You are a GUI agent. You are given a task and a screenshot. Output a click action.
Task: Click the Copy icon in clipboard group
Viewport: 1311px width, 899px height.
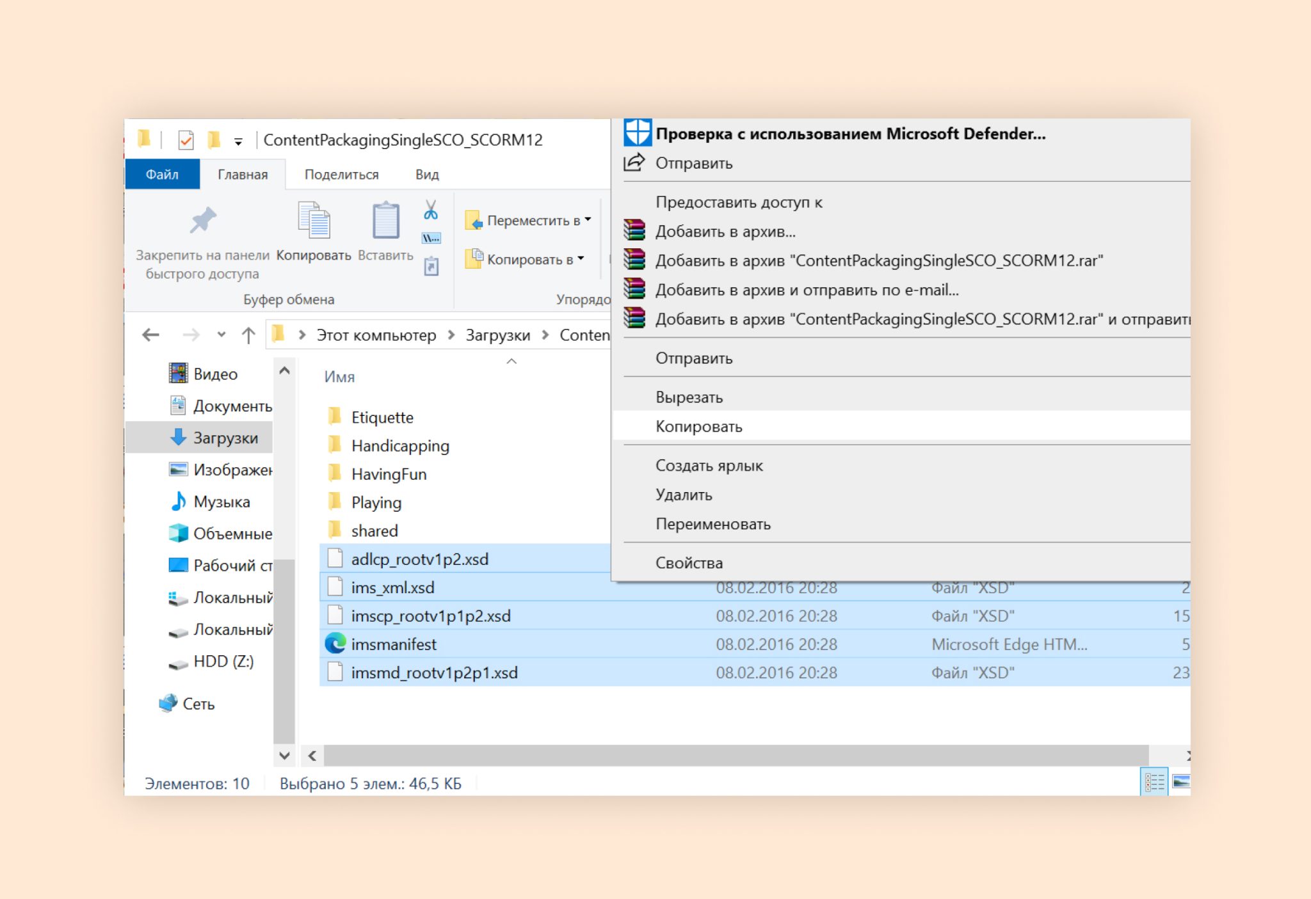314,221
